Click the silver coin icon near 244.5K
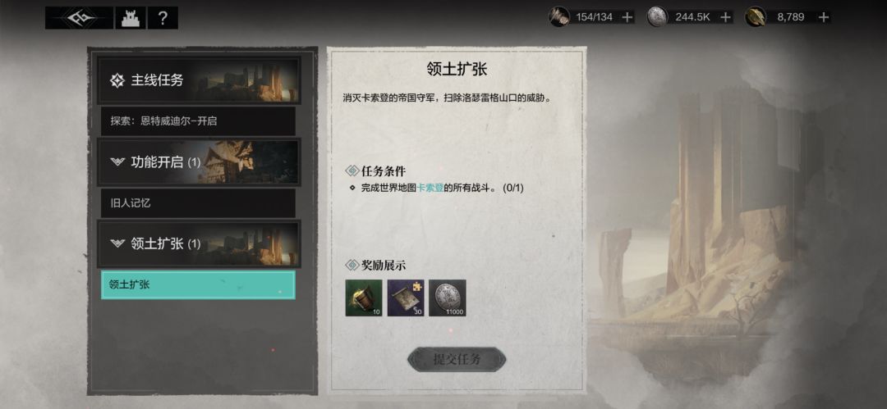887x409 pixels. tap(657, 16)
